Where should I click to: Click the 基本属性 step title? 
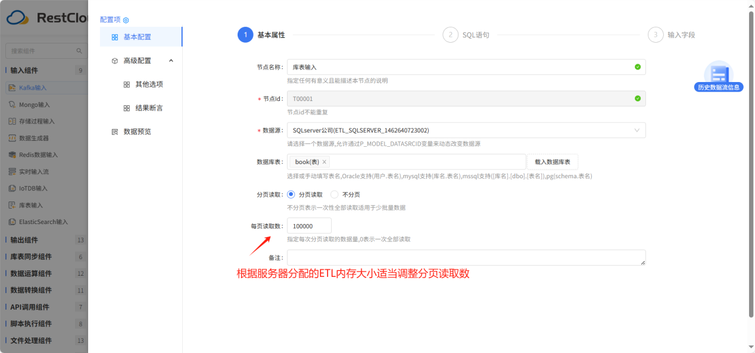click(271, 35)
